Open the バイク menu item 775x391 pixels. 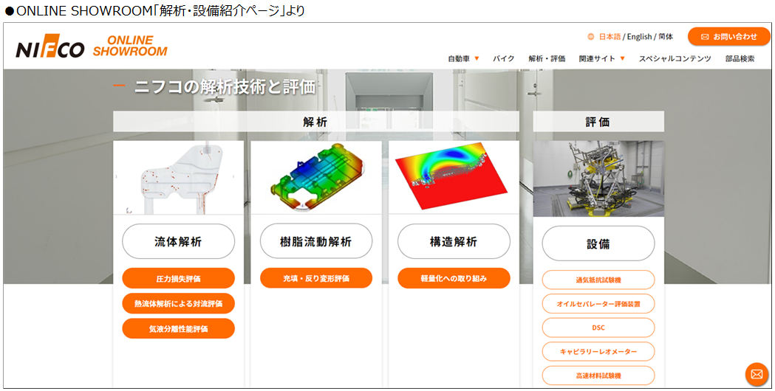coord(504,58)
